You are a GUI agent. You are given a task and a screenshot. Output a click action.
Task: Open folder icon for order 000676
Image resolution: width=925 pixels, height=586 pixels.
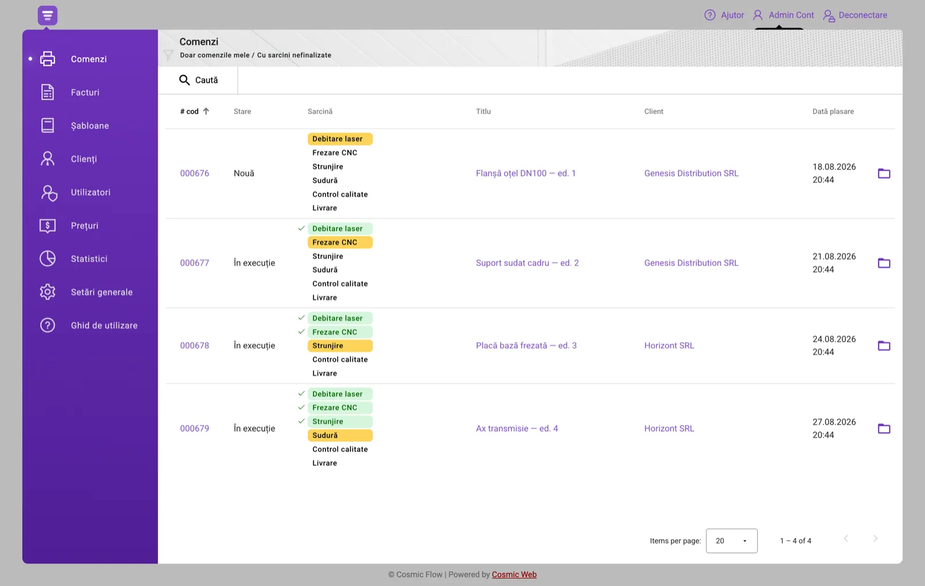pyautogui.click(x=884, y=173)
